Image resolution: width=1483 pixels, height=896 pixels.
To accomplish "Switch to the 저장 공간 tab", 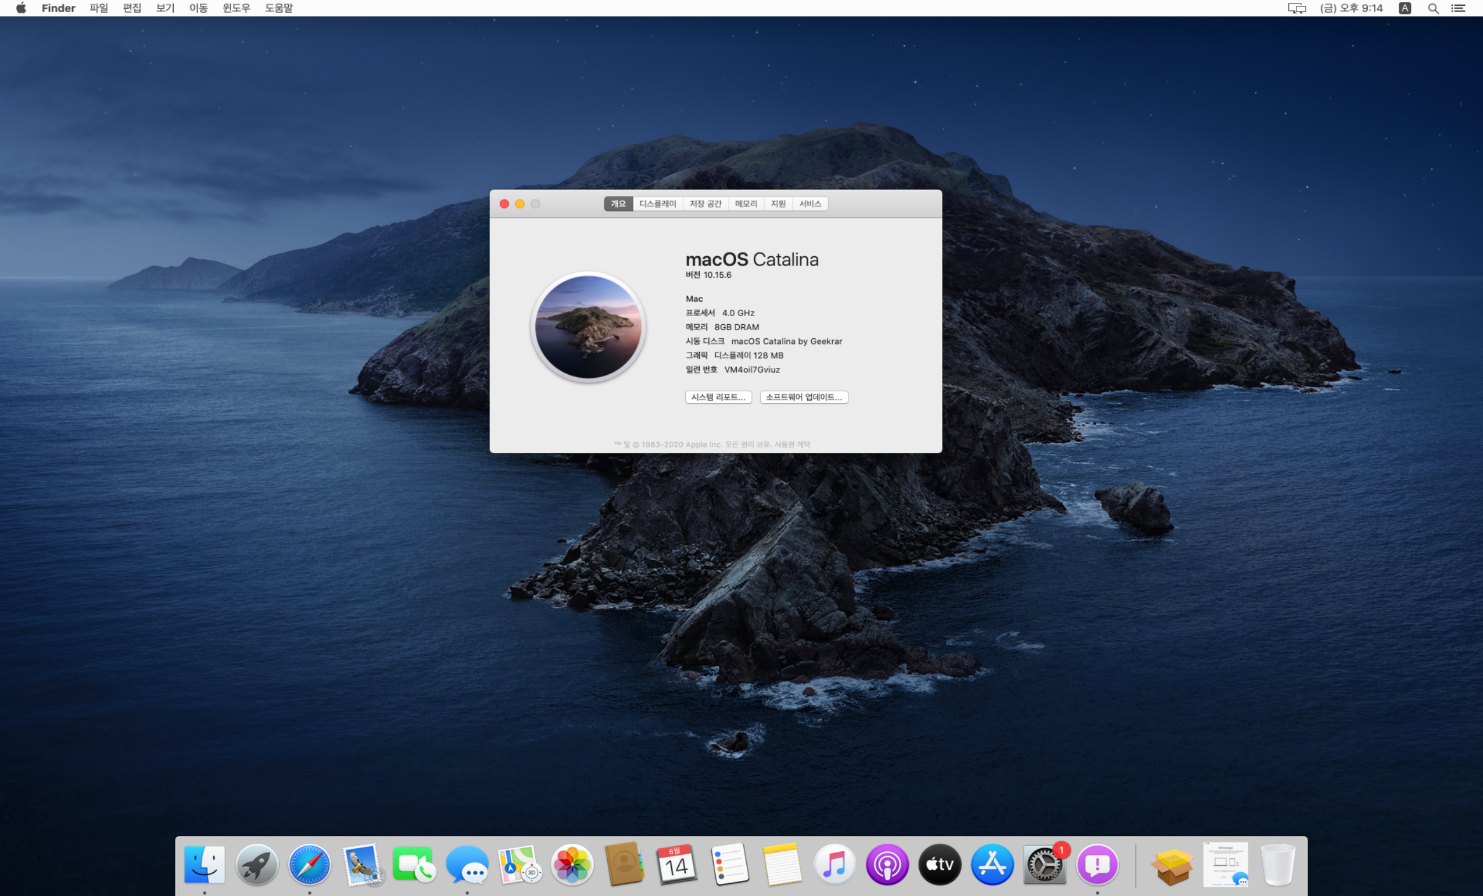I will tap(705, 204).
